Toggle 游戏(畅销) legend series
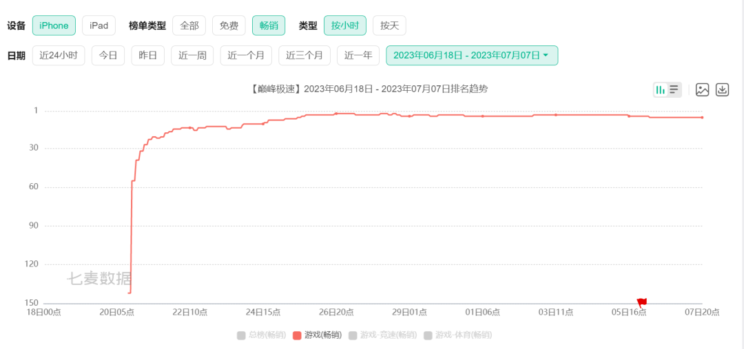Viewport: 744px width, 349px height. [317, 335]
